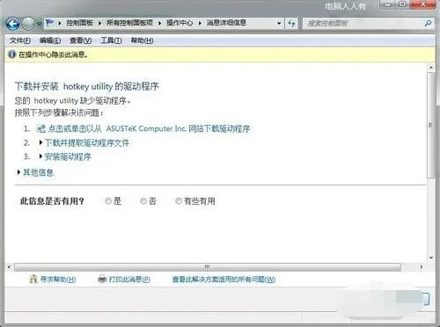Click the download icon beside step 1 link
Image resolution: width=440 pixels, height=327 pixels.
point(41,128)
